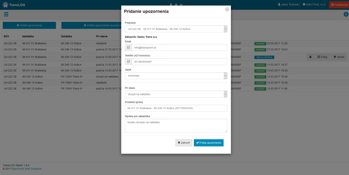This screenshot has height=175, width=349.
Task: Click the Predmet správy input field
Action: click(x=176, y=108)
